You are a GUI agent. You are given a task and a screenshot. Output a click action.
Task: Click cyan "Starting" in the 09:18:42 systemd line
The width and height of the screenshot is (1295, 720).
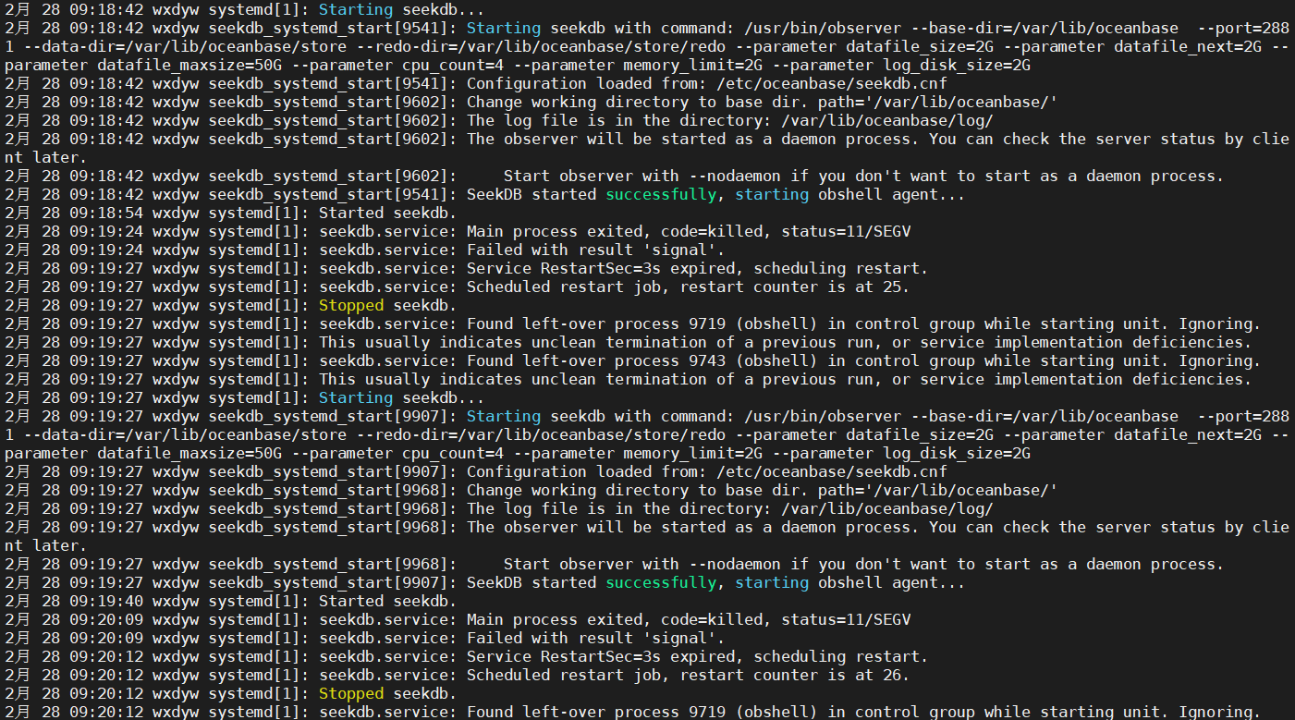(x=355, y=10)
